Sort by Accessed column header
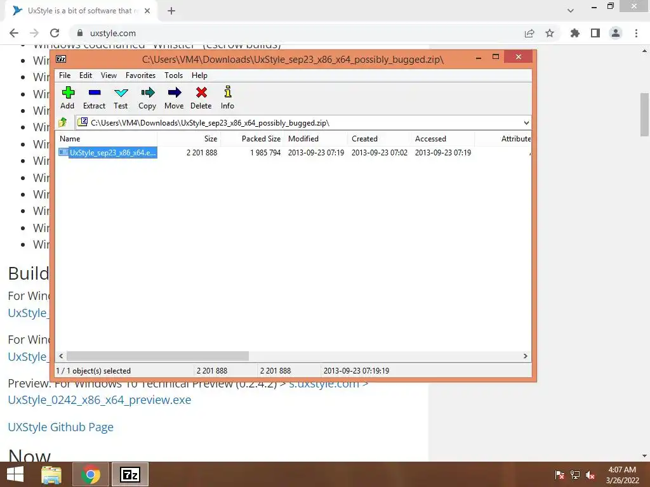Viewport: 650px width, 487px height. pos(443,139)
